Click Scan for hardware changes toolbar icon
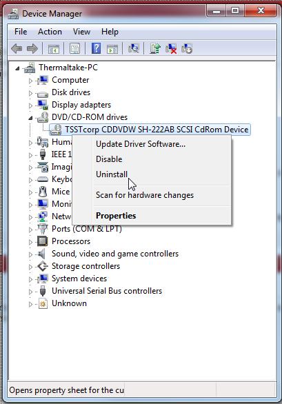 point(134,48)
